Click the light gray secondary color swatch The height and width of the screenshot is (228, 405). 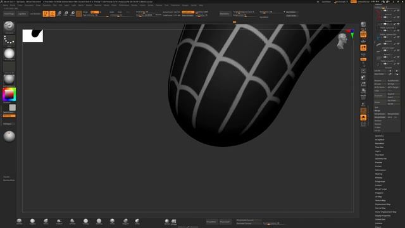pyautogui.click(x=13, y=107)
